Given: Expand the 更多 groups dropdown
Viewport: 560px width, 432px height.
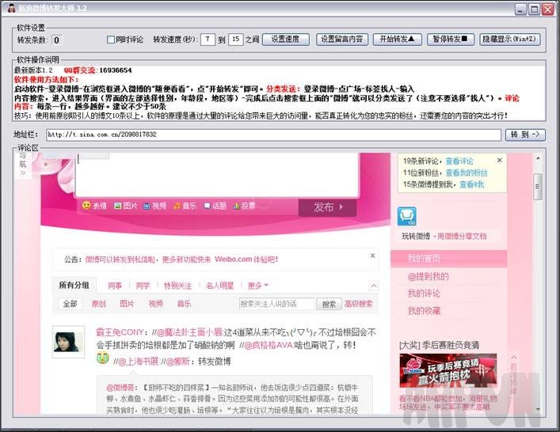Looking at the screenshot, I should pos(257,286).
